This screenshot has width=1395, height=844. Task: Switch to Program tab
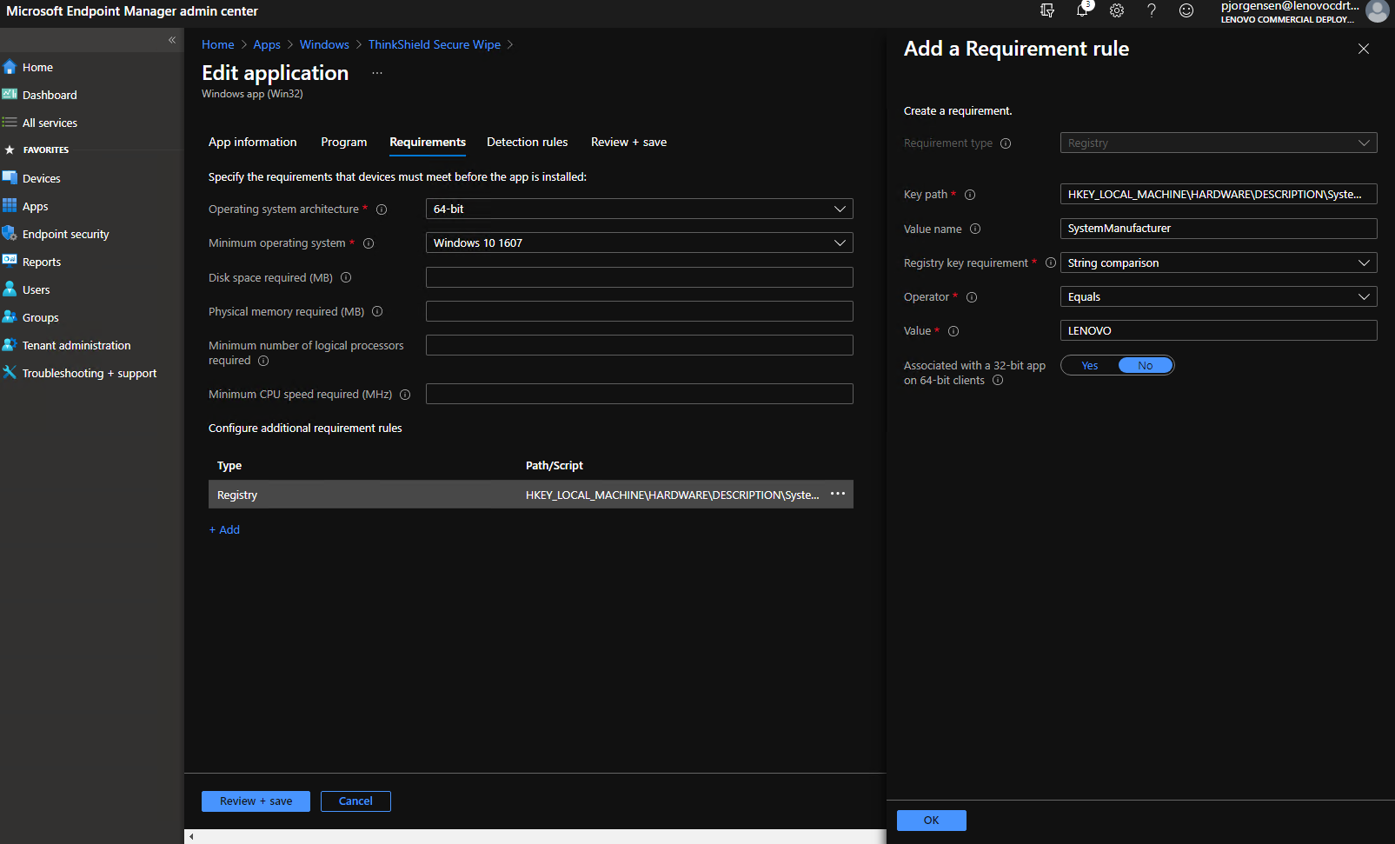coord(343,142)
